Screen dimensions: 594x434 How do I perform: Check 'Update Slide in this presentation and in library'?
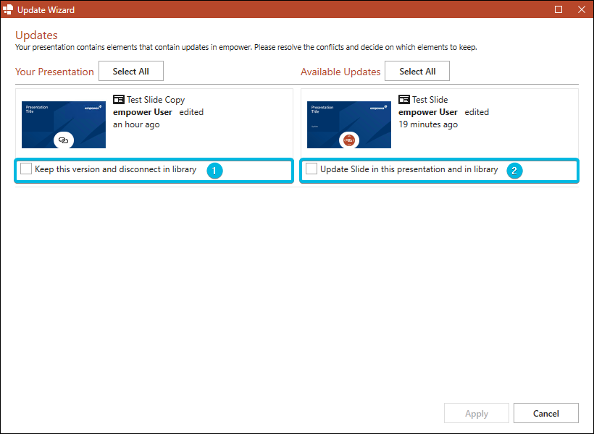[x=311, y=169]
